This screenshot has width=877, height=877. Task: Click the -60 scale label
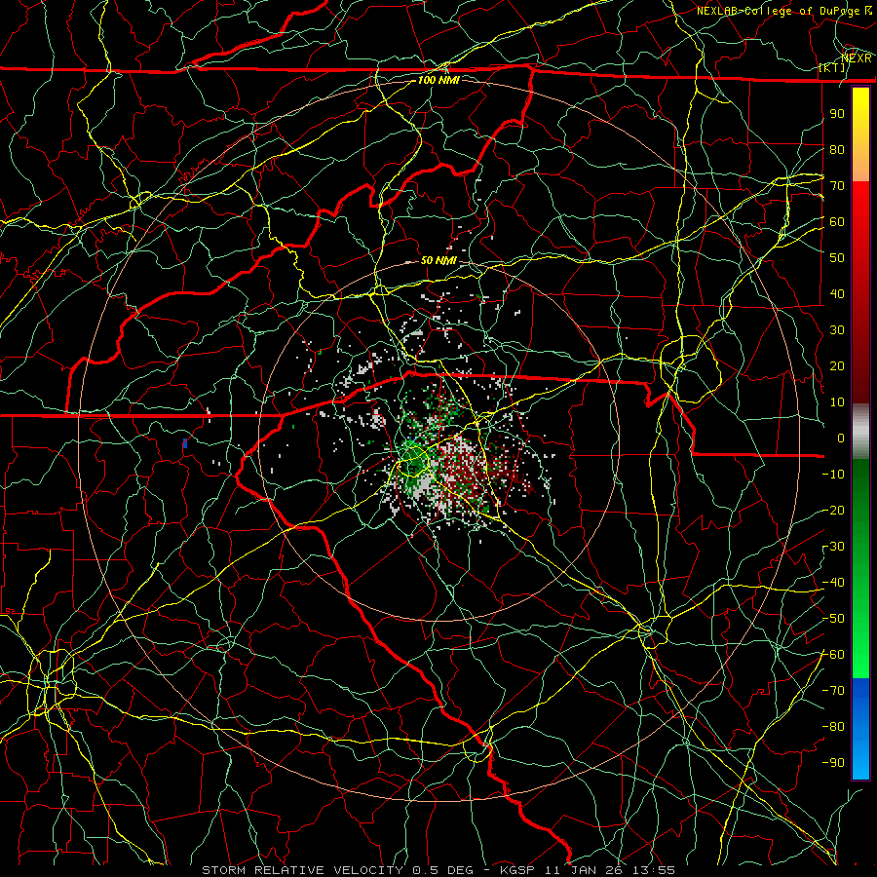click(833, 655)
